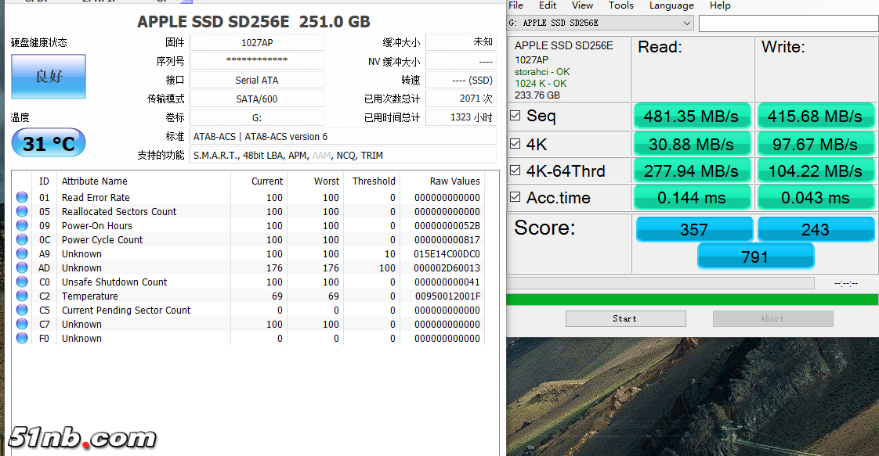Click status circle icon for Power Cycle Count

click(22, 239)
